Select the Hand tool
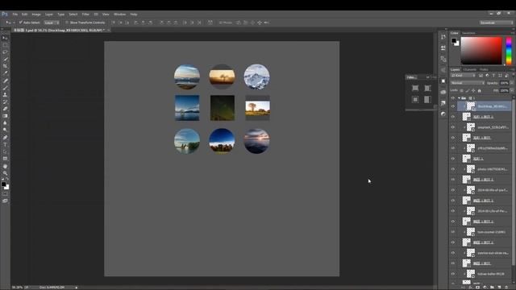This screenshot has width=516, height=290. 5,166
